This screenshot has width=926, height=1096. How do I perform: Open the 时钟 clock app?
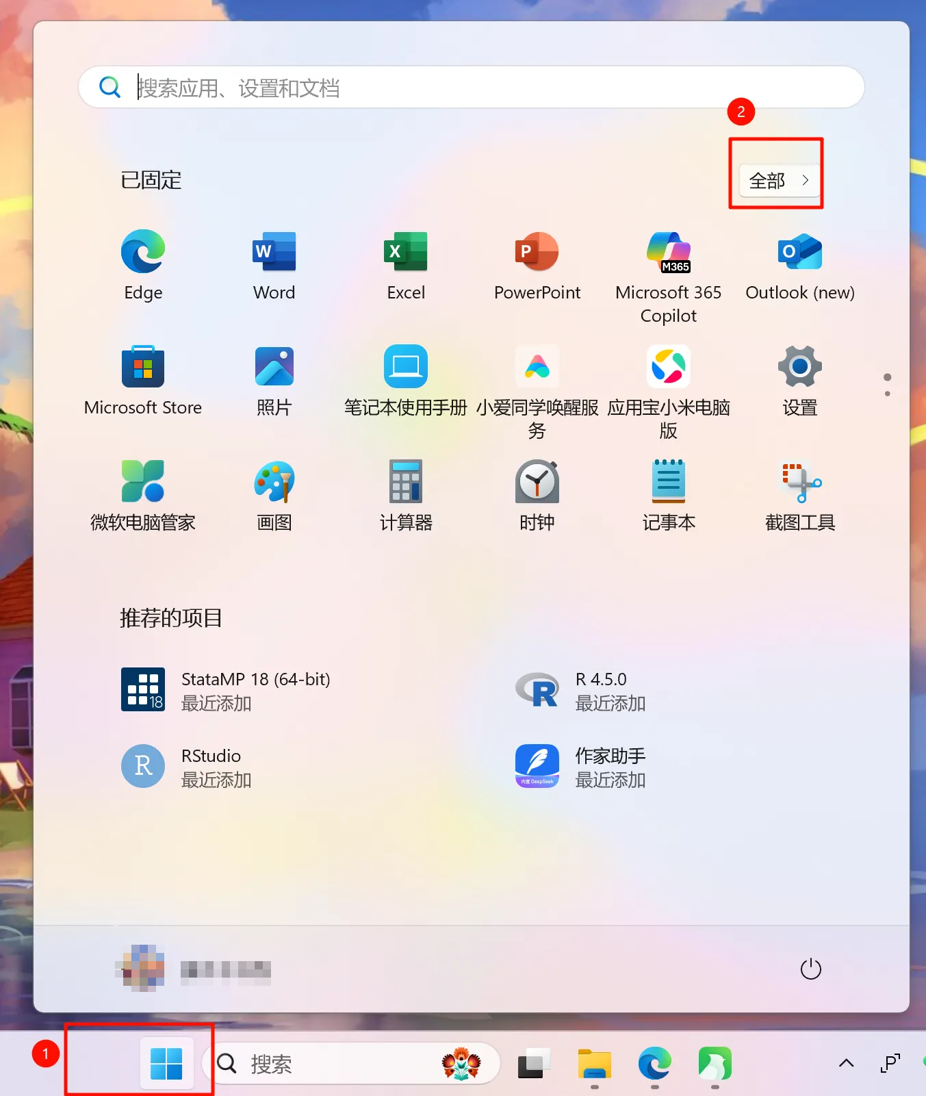point(537,496)
